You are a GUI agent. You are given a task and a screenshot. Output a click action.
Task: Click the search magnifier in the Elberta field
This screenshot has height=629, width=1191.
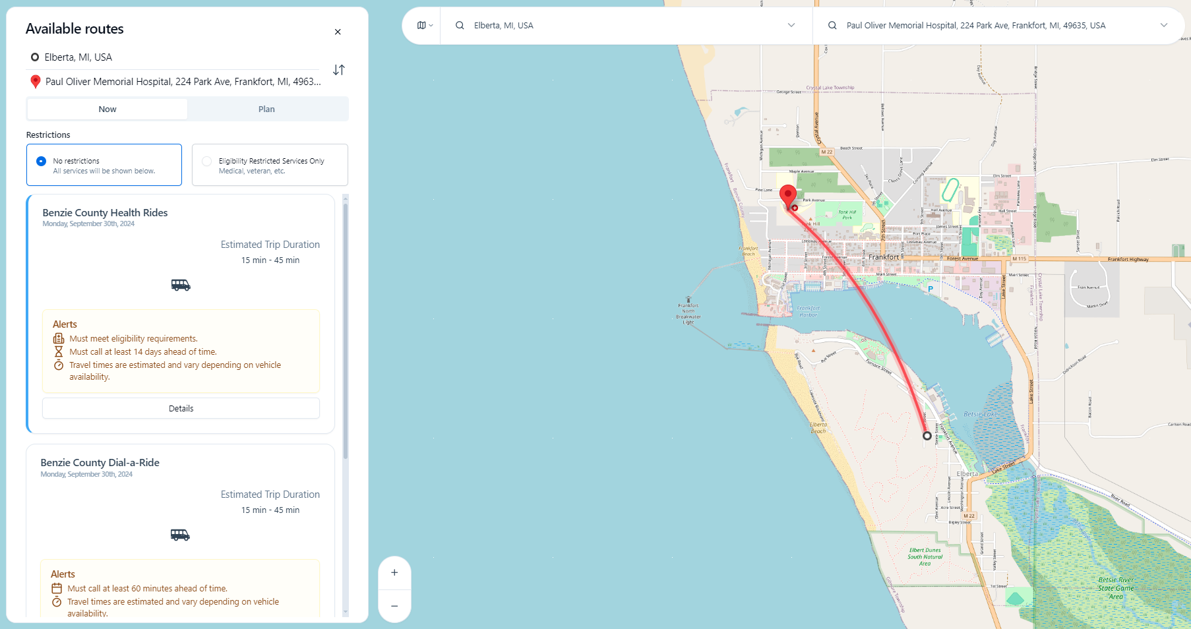point(458,25)
